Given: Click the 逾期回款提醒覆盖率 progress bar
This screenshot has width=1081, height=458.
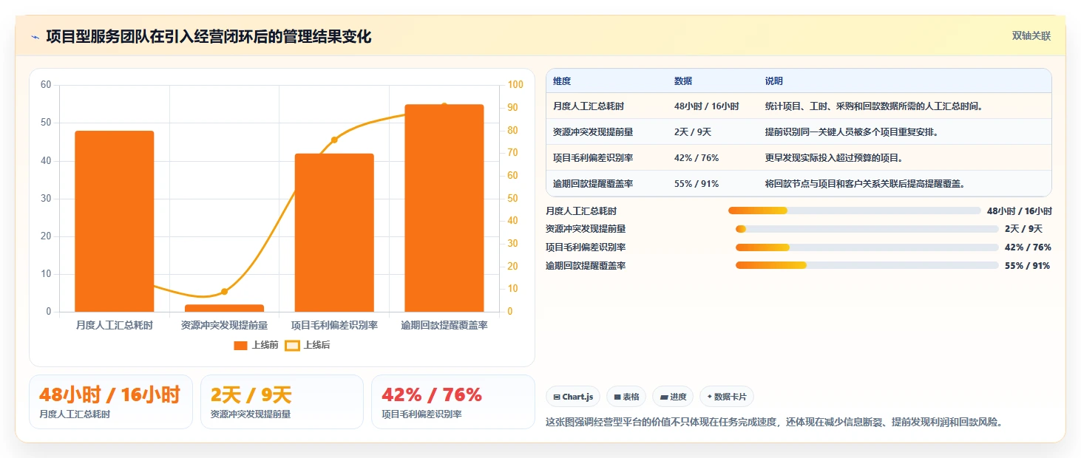Looking at the screenshot, I should coord(867,265).
